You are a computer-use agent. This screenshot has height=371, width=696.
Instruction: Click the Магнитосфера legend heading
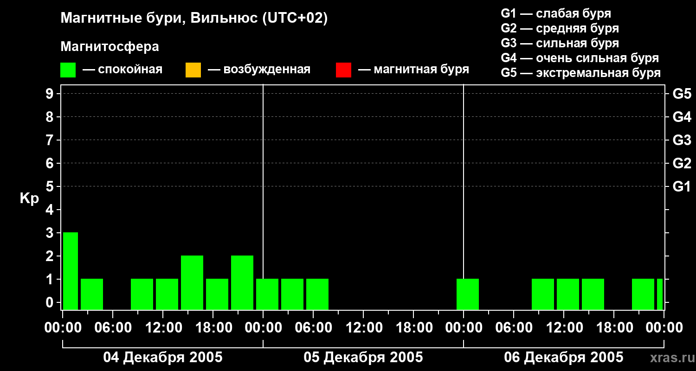(x=110, y=47)
